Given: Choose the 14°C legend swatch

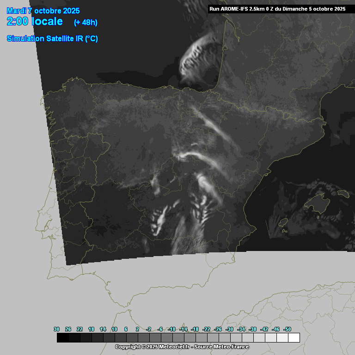Looking at the screenshot, I should pos(109,337).
